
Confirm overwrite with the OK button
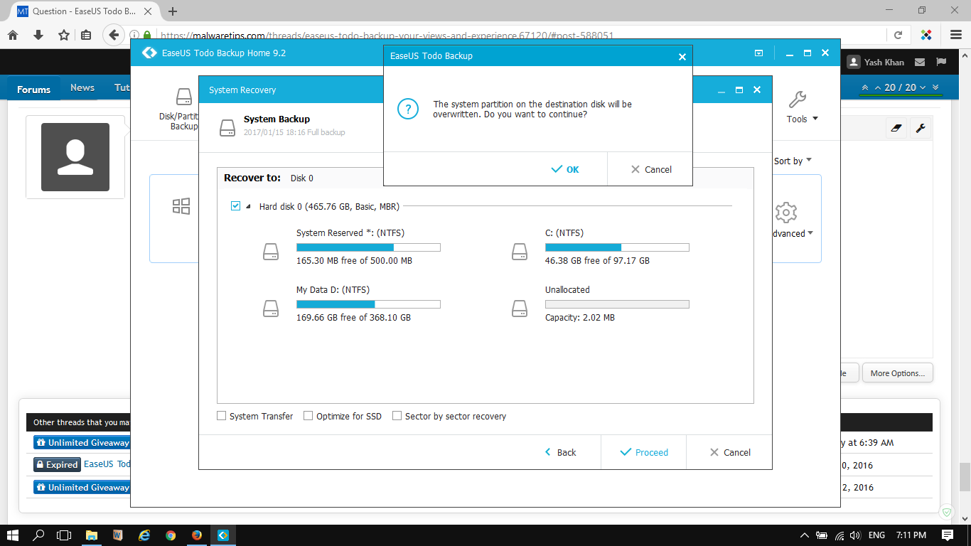(x=566, y=169)
